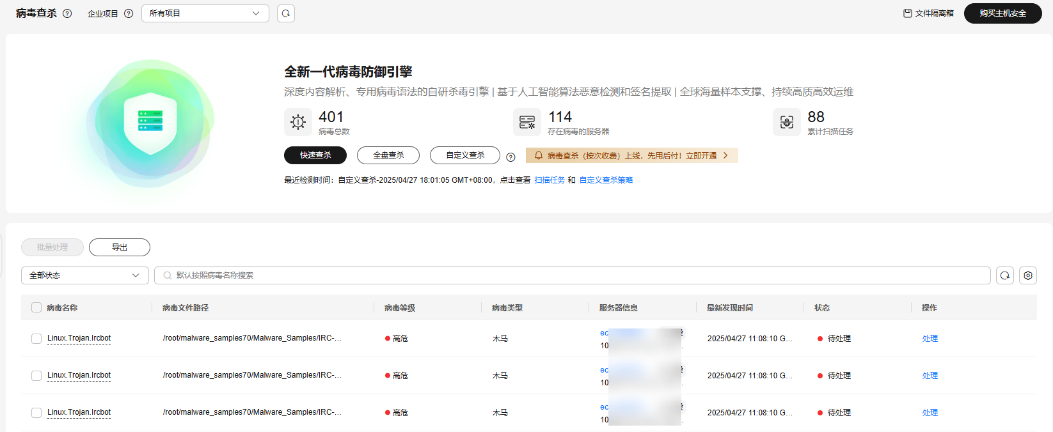
Task: Click first row server info link
Action: pos(642,333)
